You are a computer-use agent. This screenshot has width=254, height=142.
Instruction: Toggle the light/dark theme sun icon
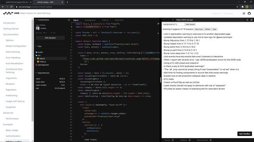tap(244, 13)
